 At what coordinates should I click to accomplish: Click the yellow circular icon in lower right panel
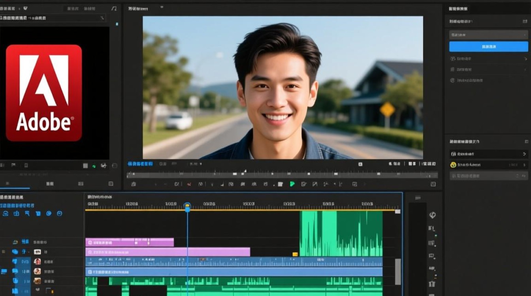pyautogui.click(x=453, y=165)
